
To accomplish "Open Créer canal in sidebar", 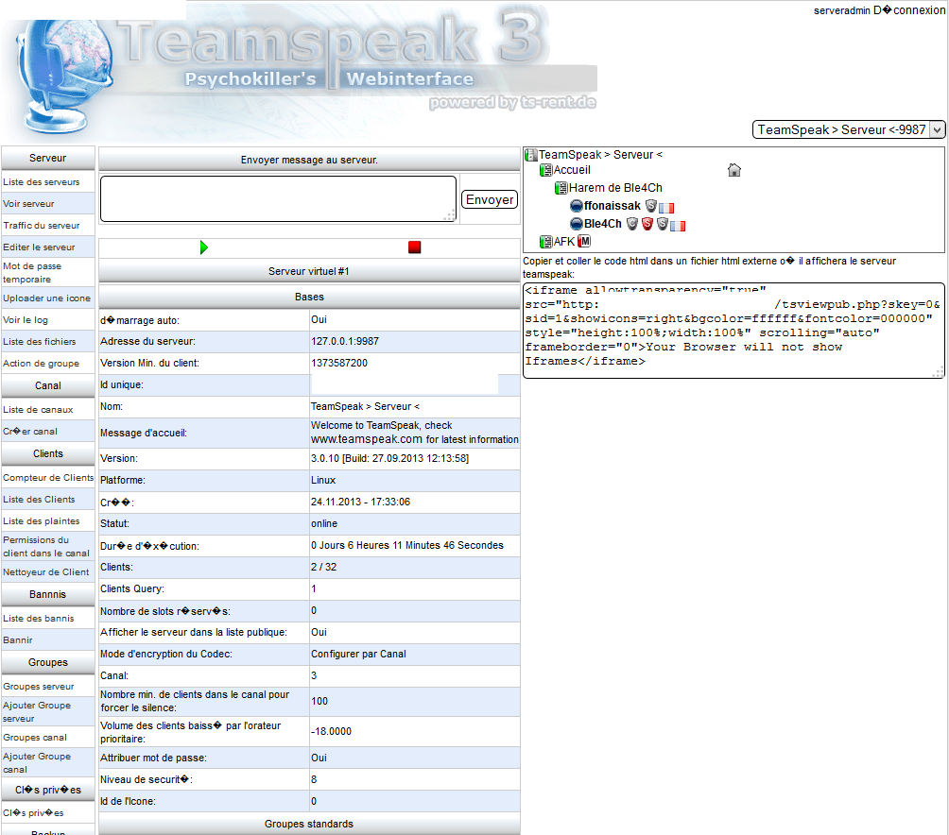I will click(x=30, y=431).
